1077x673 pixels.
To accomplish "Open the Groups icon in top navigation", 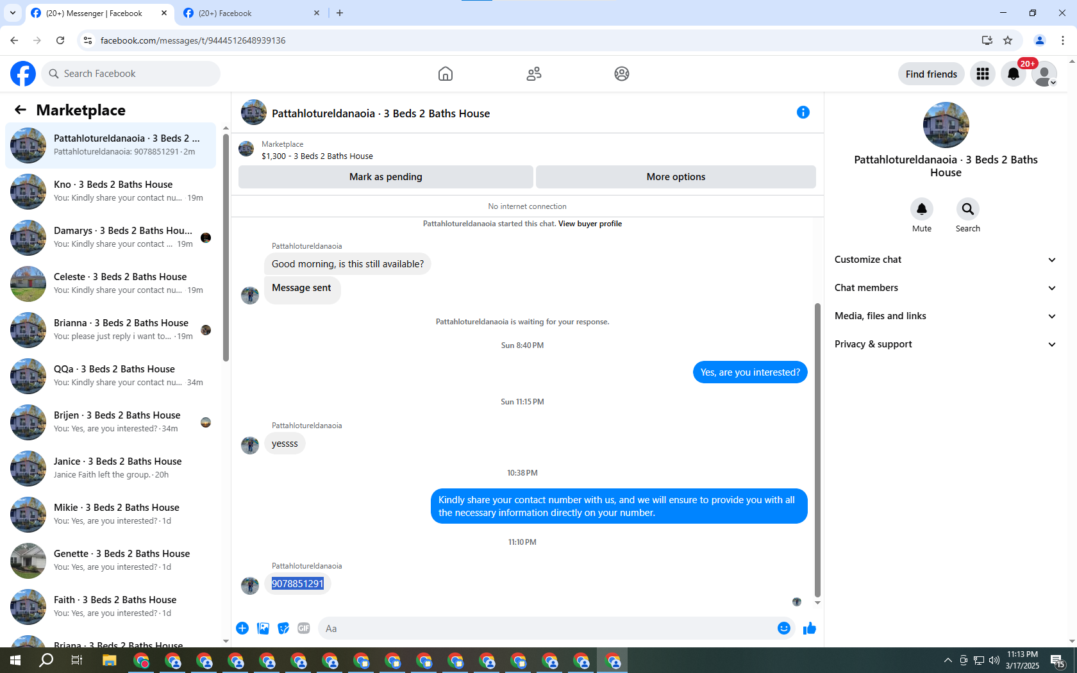I will (622, 74).
